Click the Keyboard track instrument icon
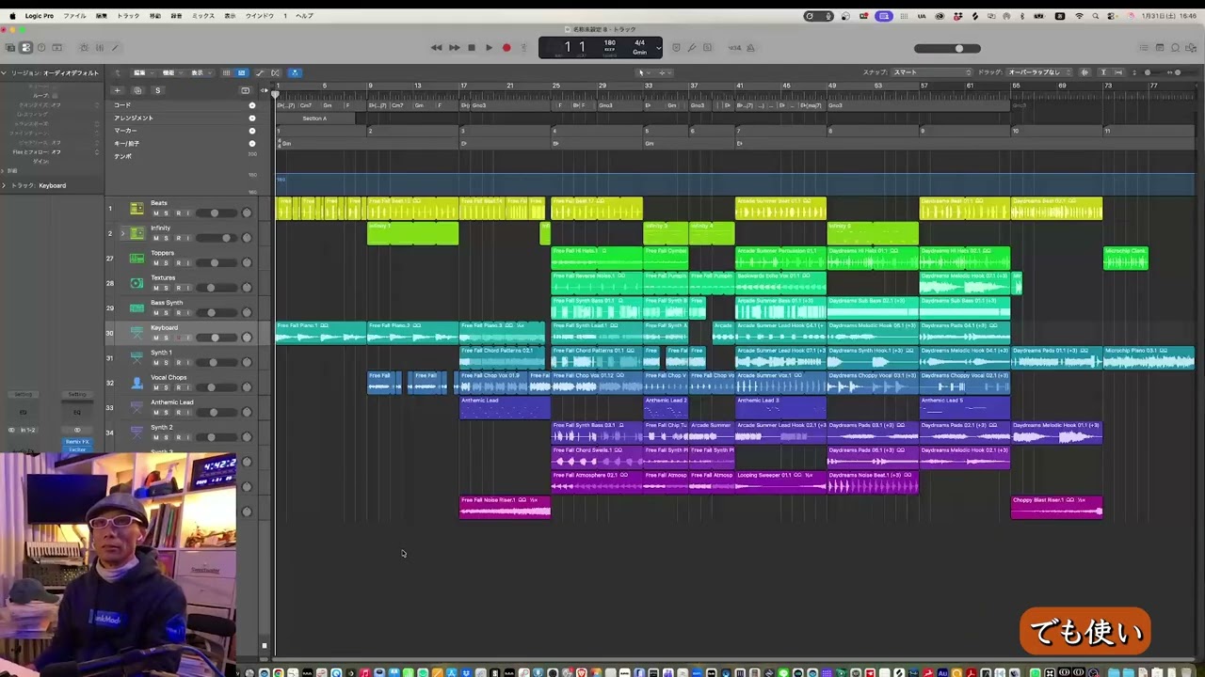Screen dimensions: 1205x677 [x=137, y=333]
